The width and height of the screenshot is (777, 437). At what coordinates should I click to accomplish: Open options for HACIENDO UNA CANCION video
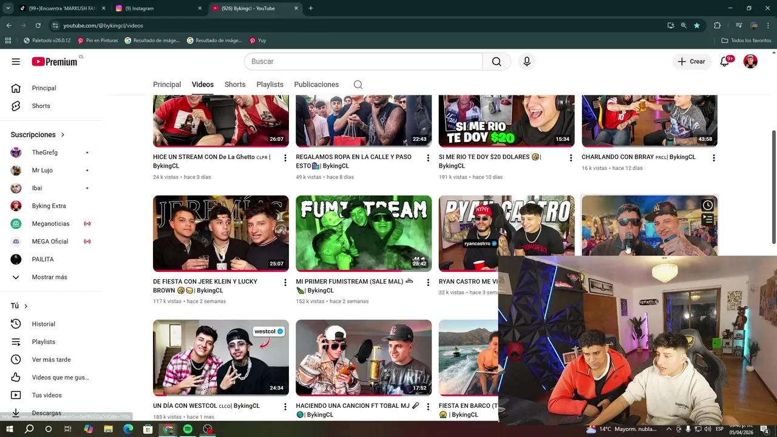tap(428, 407)
